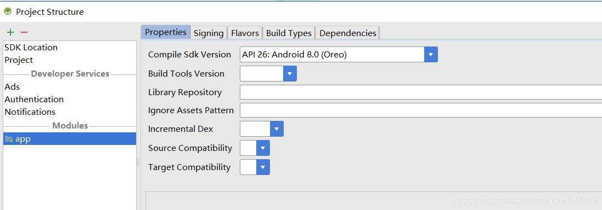Open the Compile Sdk Version dropdown arrow

(x=431, y=55)
